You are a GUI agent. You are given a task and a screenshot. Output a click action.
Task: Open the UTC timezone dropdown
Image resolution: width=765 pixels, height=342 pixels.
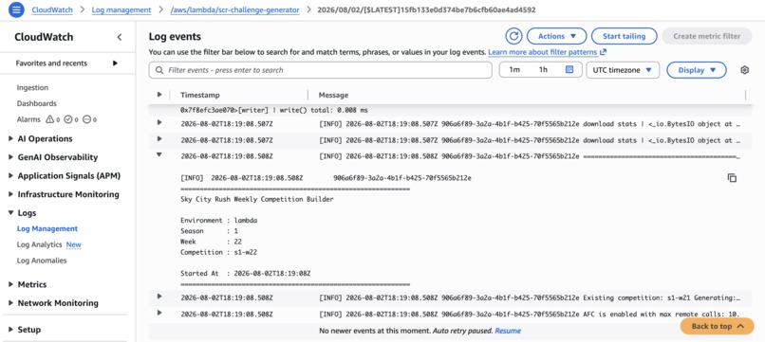[623, 70]
